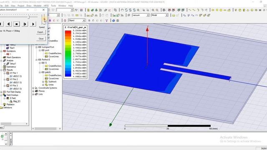
Task: Click the red S toolbar icon
Action: point(65,20)
